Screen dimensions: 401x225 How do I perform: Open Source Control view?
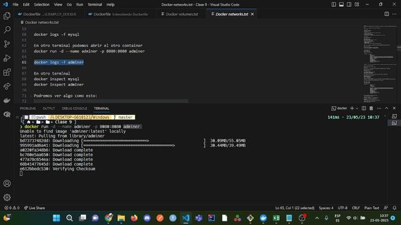(7, 44)
